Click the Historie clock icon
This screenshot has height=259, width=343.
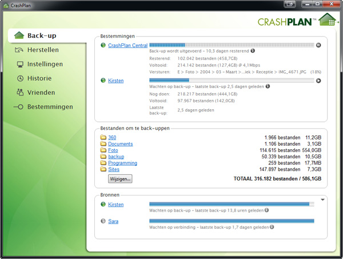(x=20, y=78)
